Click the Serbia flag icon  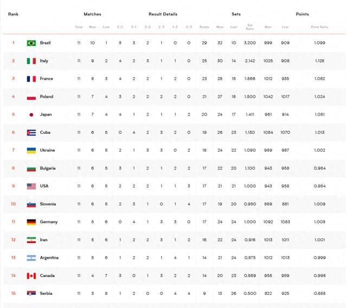pos(31,293)
